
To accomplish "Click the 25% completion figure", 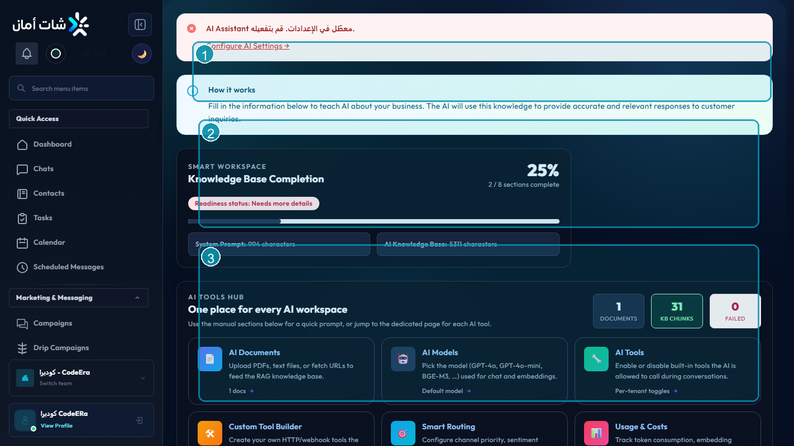I will coord(543,170).
